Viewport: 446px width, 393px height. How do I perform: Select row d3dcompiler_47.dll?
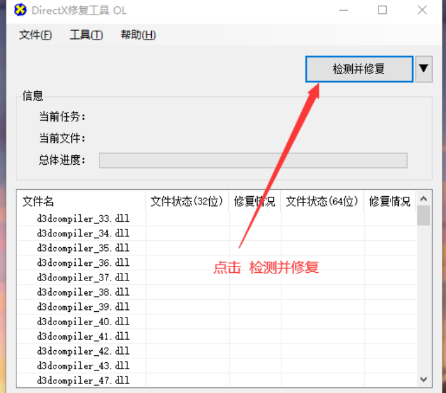point(217,380)
